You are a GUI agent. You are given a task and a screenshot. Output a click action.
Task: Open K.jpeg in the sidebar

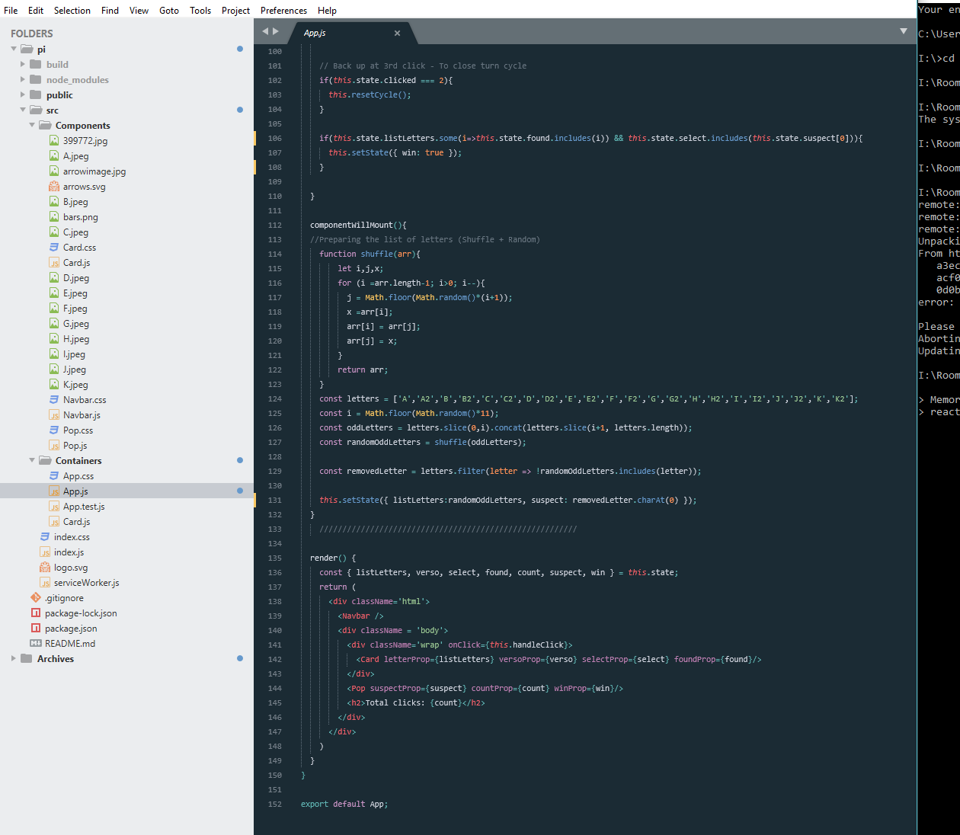pyautogui.click(x=75, y=385)
